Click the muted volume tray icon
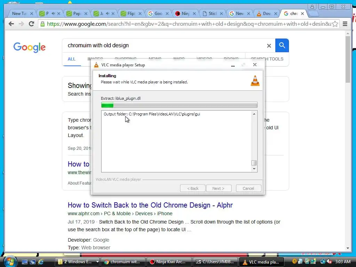356x267 pixels. 330,261
